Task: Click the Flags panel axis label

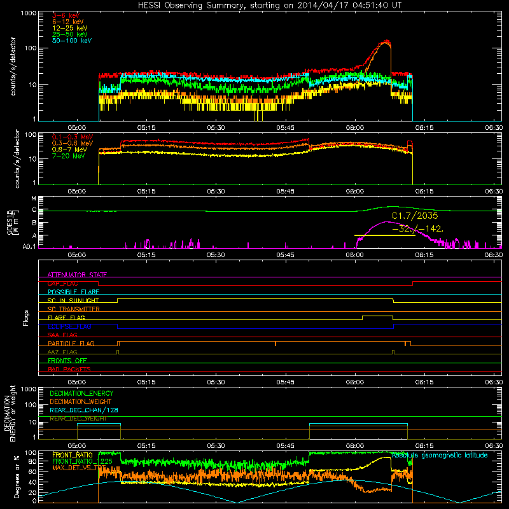Action: point(26,317)
